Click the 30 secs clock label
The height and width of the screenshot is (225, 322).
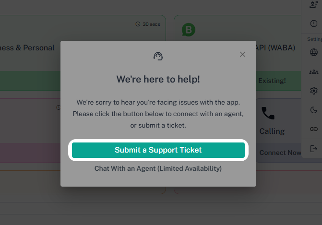(148, 24)
